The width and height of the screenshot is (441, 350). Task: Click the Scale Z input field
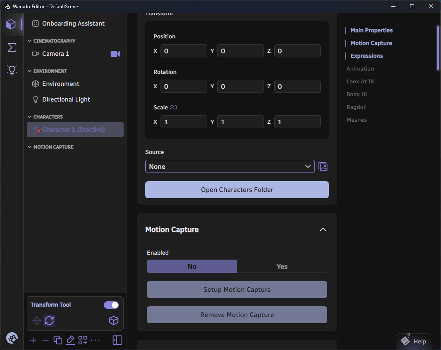(297, 122)
